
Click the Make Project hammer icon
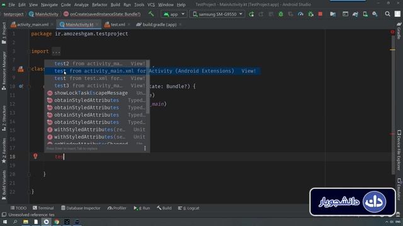point(151,14)
